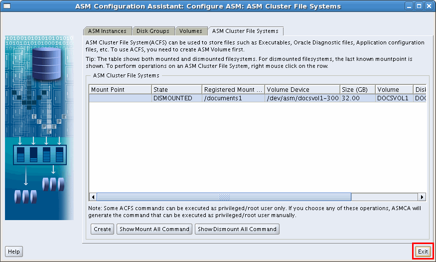Click the Volume column header

point(394,89)
